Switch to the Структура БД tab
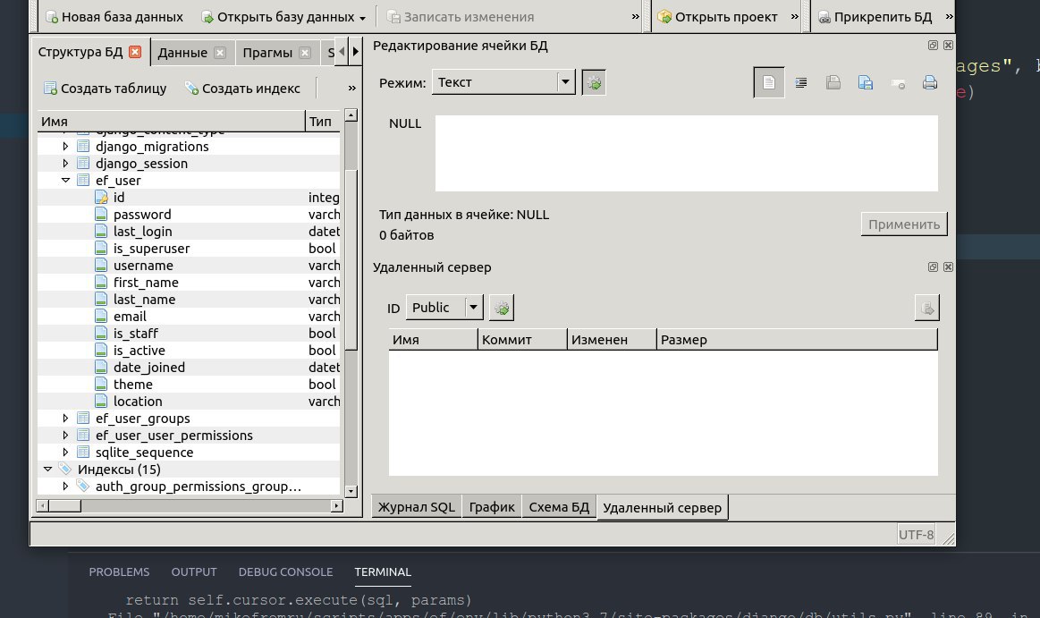Image resolution: width=1040 pixels, height=618 pixels. [90, 52]
